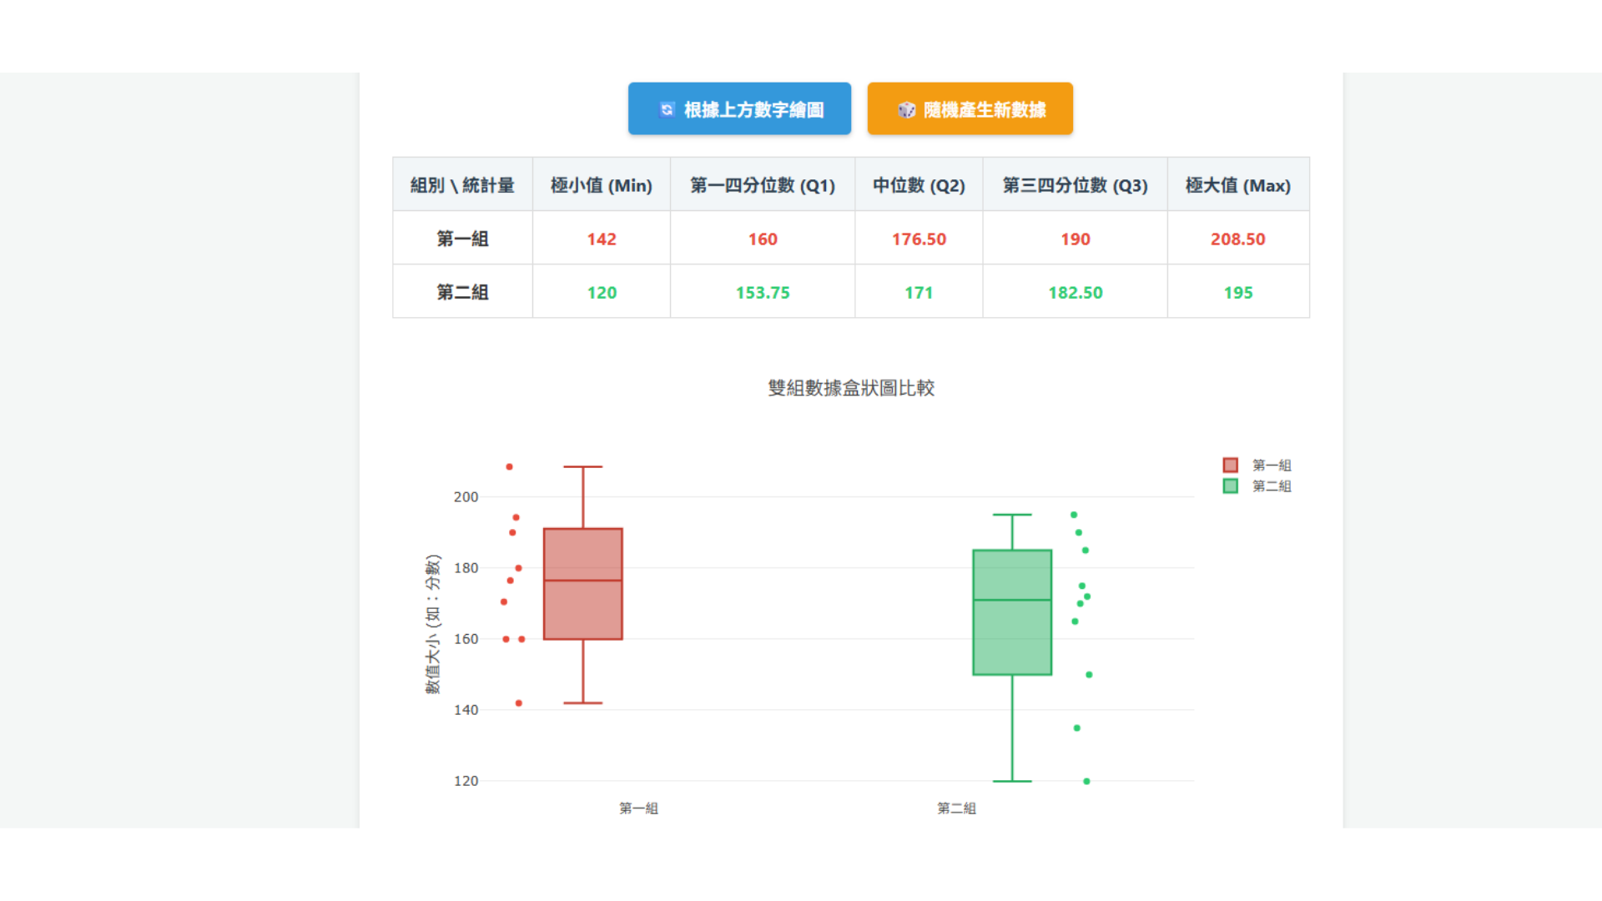Toggle 第二組 green legend swatch

[x=1230, y=486]
